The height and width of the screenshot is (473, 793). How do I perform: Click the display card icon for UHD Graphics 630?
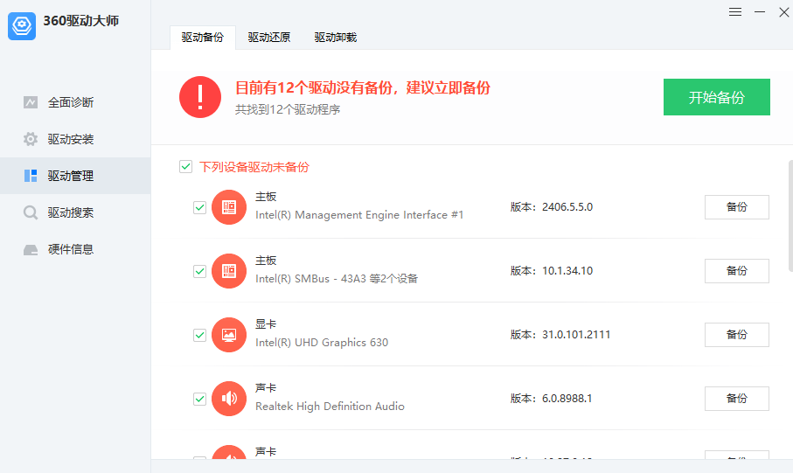[x=229, y=334]
